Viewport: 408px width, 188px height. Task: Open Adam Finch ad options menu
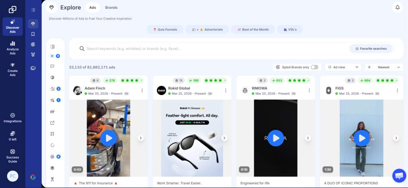[142, 90]
